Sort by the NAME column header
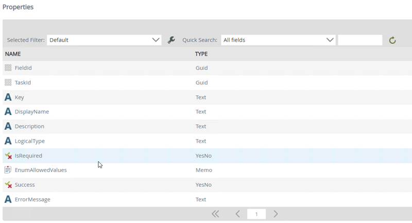Screen dimensions: 412x223 coord(13,54)
